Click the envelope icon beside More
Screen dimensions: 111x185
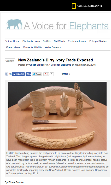click(x=61, y=74)
